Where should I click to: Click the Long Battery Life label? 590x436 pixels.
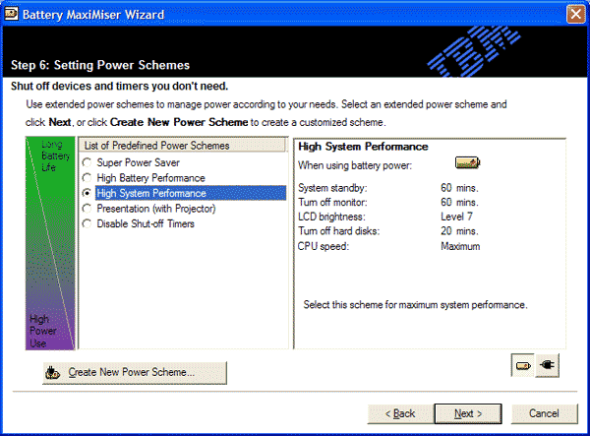click(x=55, y=156)
